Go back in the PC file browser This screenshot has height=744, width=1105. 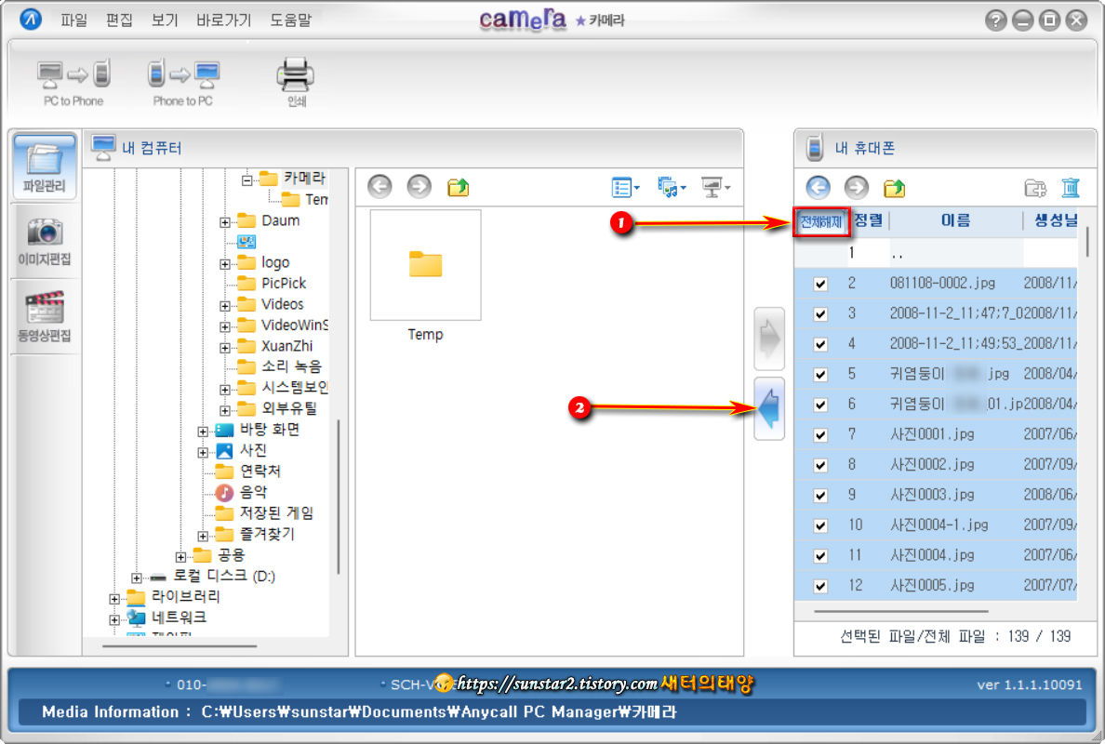379,187
